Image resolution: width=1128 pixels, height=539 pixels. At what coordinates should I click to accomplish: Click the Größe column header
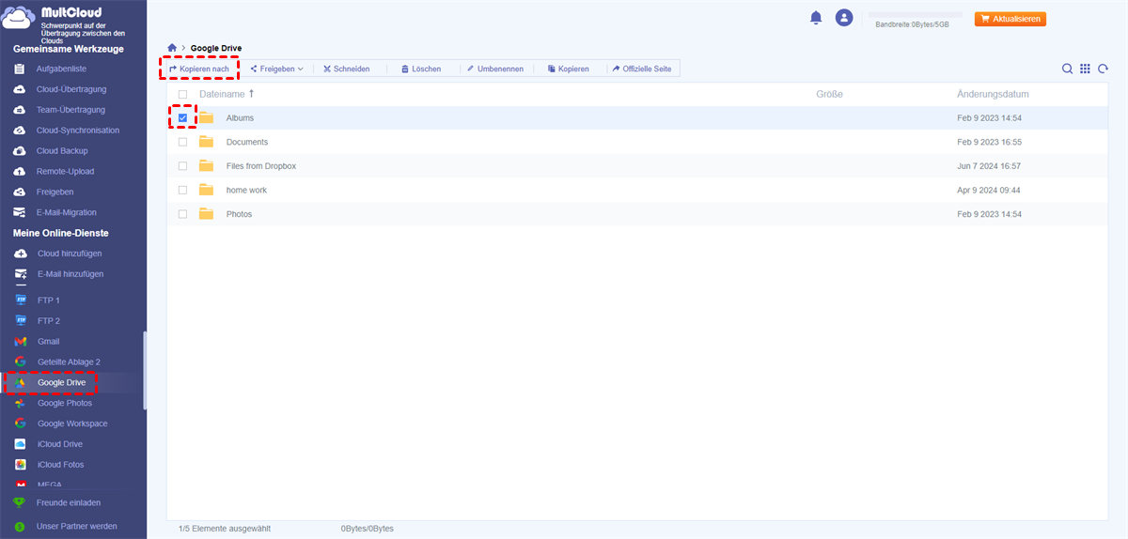(829, 94)
